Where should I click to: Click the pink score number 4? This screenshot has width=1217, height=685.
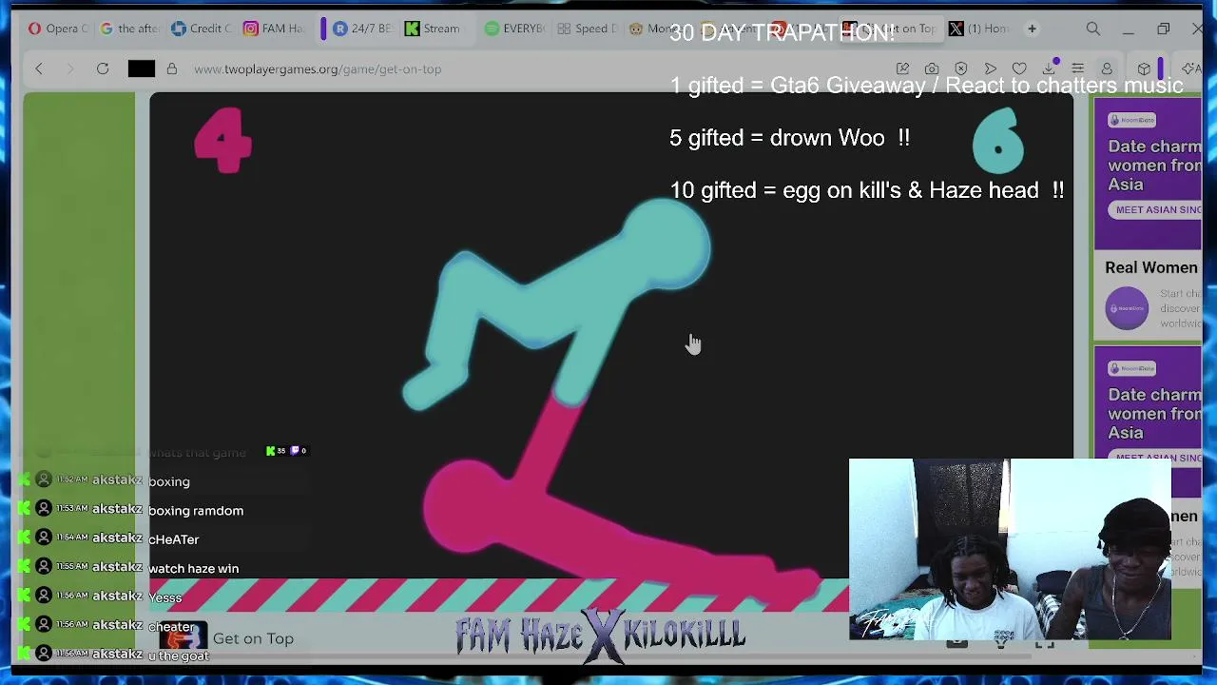tap(222, 140)
